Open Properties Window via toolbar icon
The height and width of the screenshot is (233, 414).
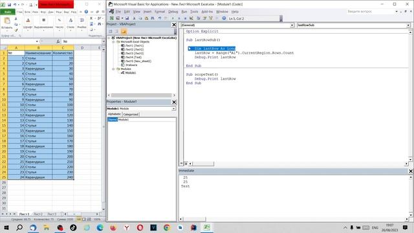(204, 18)
